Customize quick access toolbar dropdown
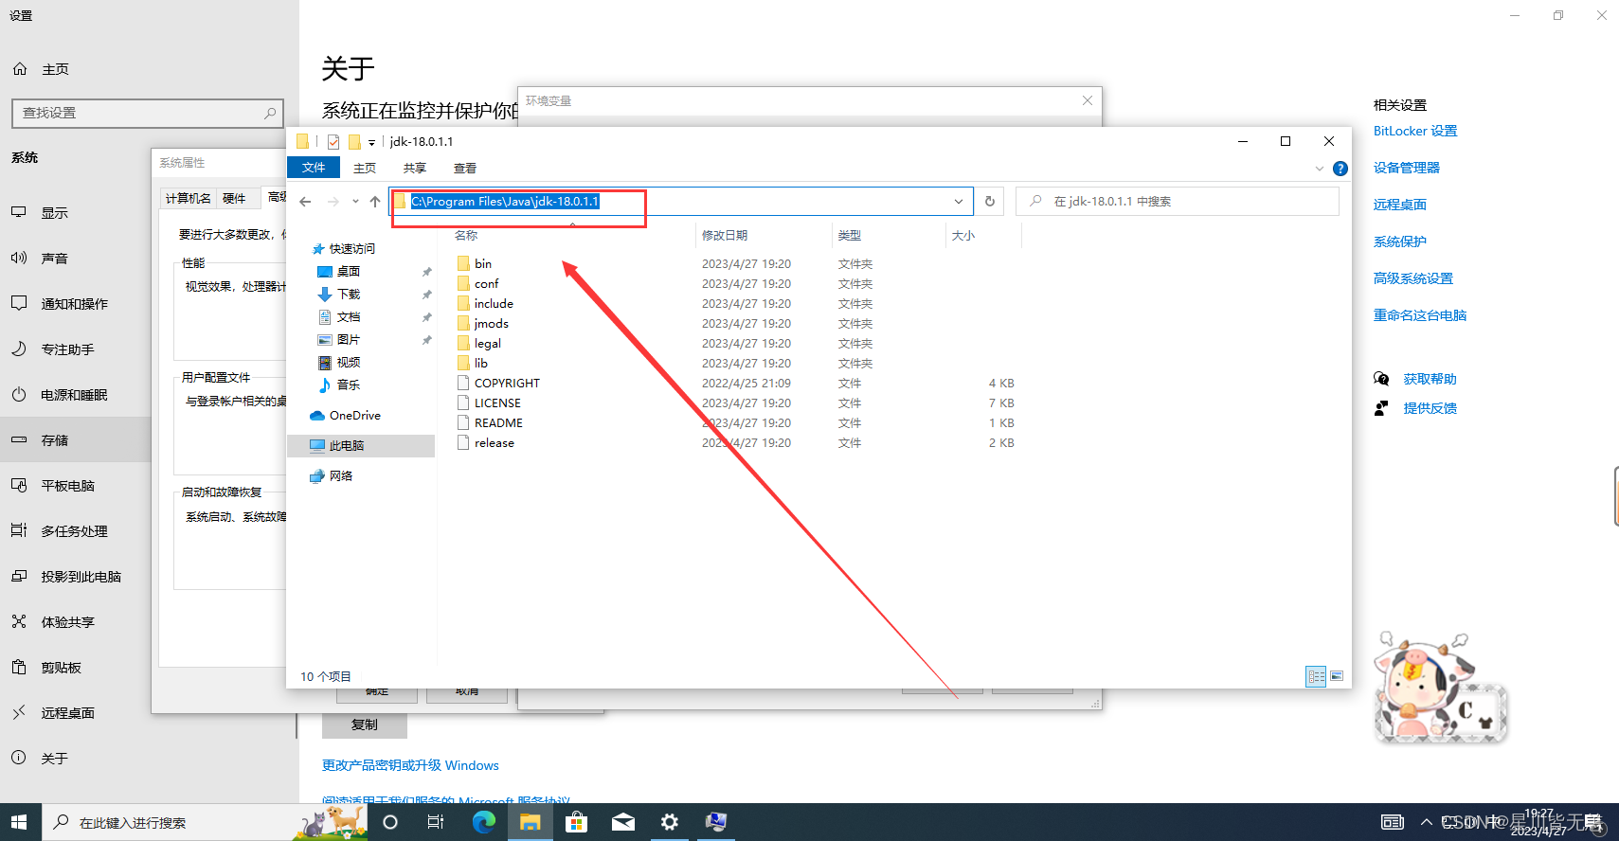 371,143
